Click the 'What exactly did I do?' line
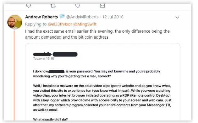This screenshot has width=198, height=123. pos(50,119)
